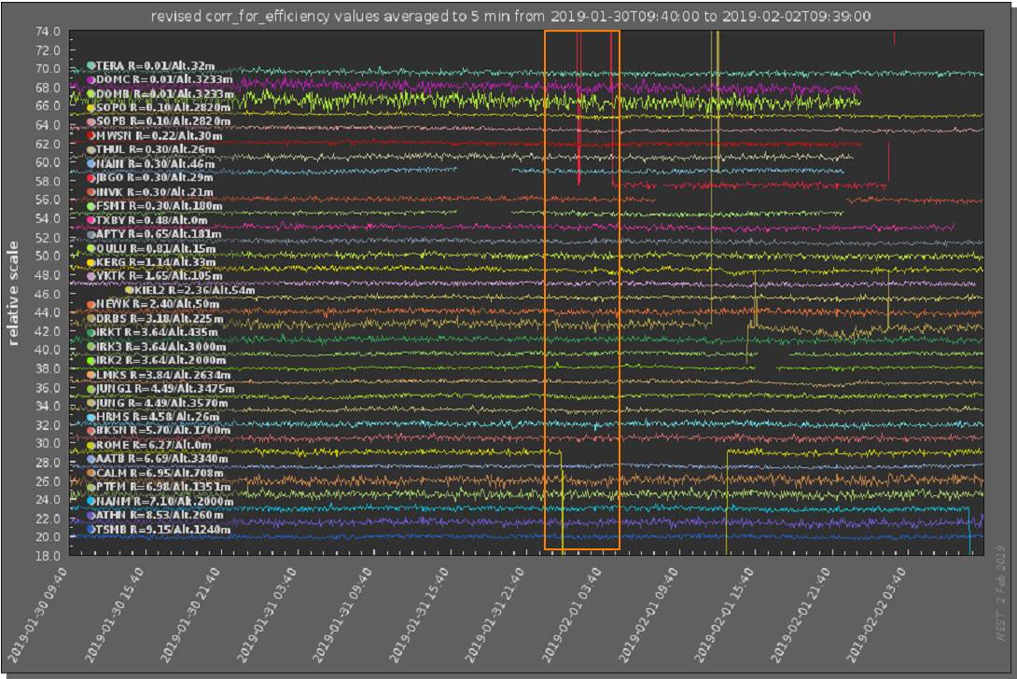This screenshot has height=679, width=1017.
Task: Click the NAIN blue legend dot
Action: [x=91, y=163]
